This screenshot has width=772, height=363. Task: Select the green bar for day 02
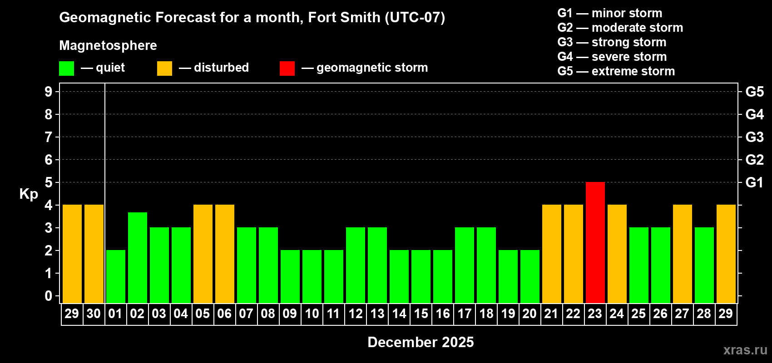137,257
